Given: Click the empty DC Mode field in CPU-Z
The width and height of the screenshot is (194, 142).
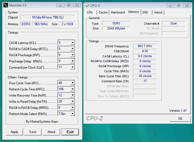Looking at the screenshot, I should (x=173, y=28).
